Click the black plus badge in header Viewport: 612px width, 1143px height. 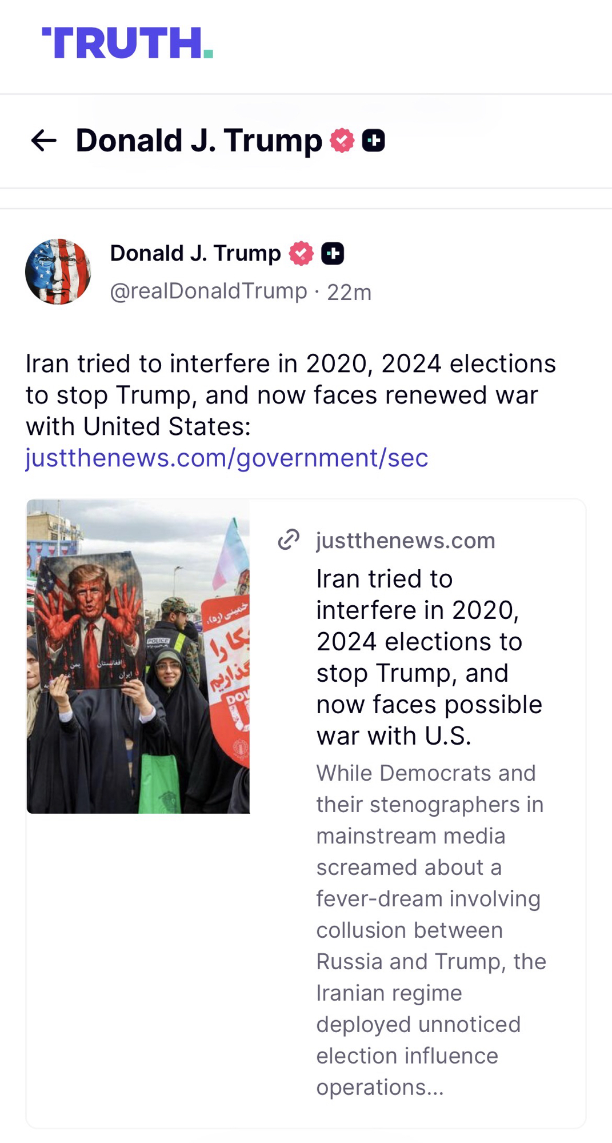click(x=373, y=141)
